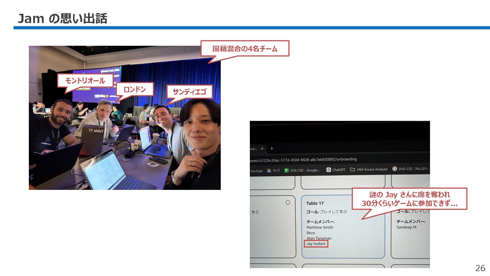Click the onboarding URL in the address bar
This screenshot has width=490, height=276.
tap(303, 160)
